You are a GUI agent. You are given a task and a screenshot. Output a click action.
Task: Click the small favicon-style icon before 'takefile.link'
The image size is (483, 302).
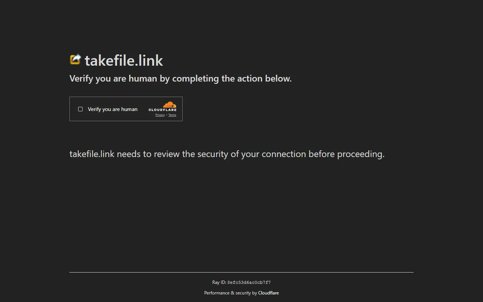pos(75,59)
